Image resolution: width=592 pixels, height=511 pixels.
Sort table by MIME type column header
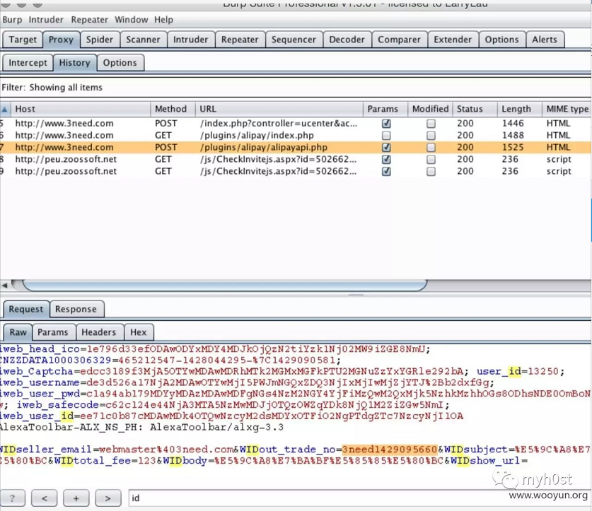(x=567, y=109)
